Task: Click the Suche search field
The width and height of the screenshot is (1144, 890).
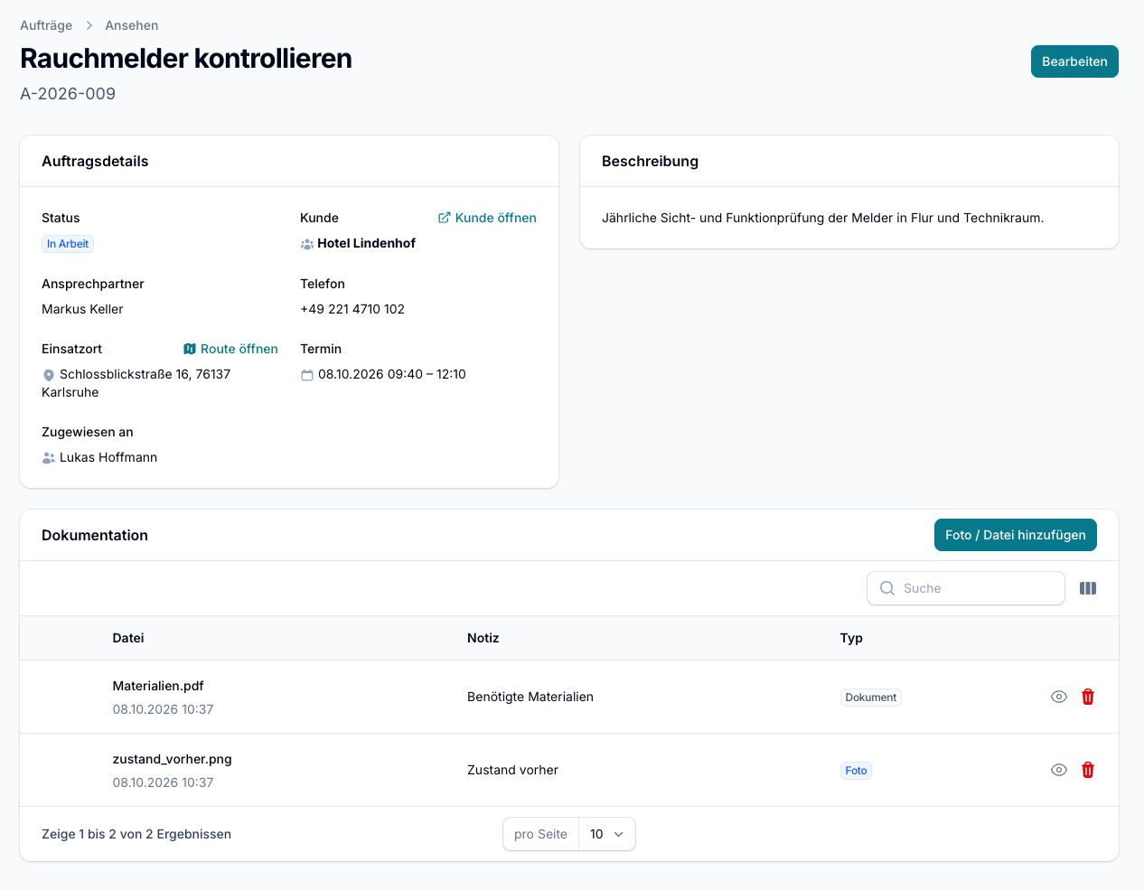Action: point(966,588)
